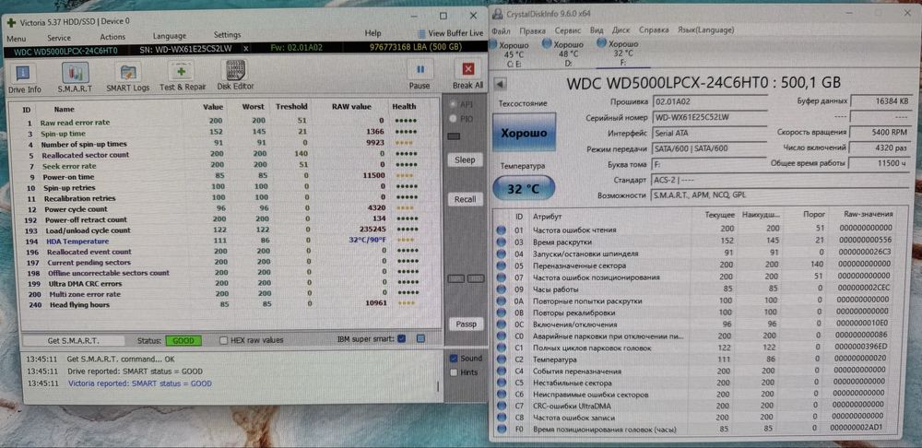Select the Частота ошибок записи row
This screenshot has height=448, width=922.
click(697, 418)
